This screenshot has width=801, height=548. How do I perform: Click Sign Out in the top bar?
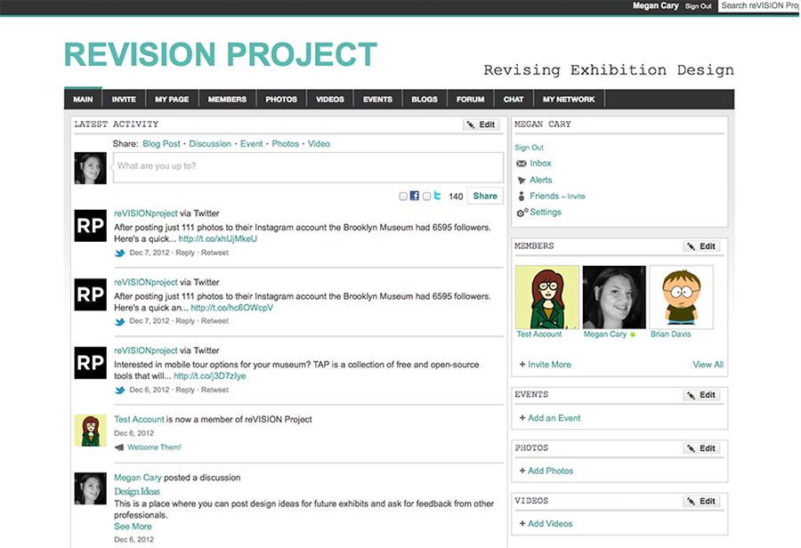pos(698,6)
